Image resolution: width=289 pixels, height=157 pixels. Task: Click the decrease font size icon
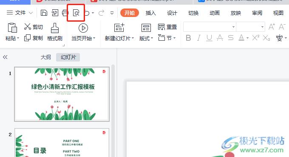pyautogui.click(x=282, y=27)
